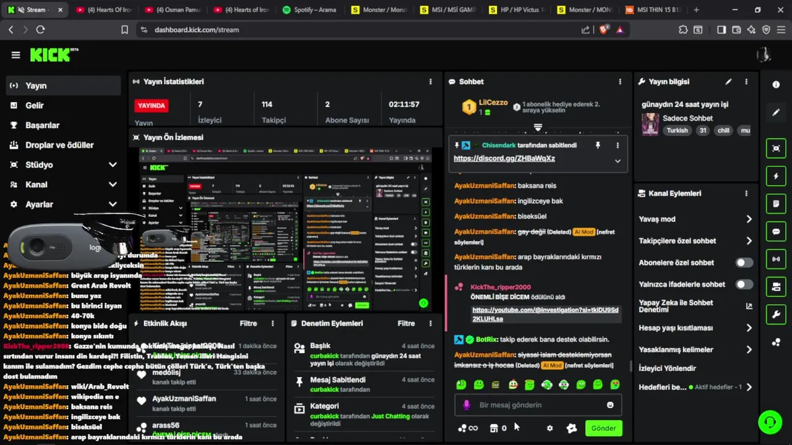The image size is (792, 445).
Task: Click the document icon in right rail
Action: (776, 203)
